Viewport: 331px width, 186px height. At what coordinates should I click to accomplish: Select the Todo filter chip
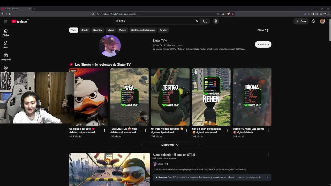pyautogui.click(x=74, y=30)
